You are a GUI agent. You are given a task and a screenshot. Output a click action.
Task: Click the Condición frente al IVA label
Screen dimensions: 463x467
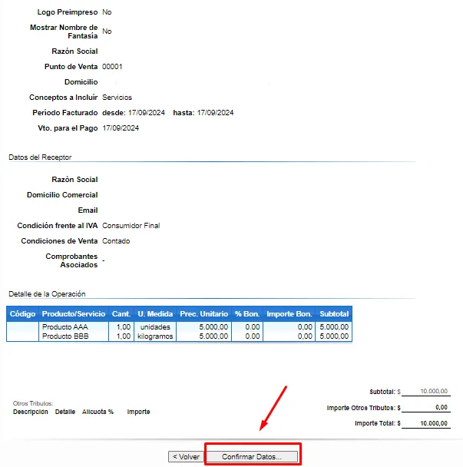pos(58,226)
